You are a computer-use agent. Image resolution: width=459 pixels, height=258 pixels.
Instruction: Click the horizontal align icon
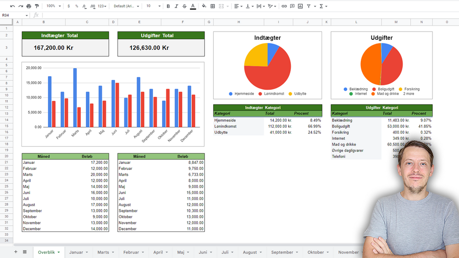tap(237, 6)
